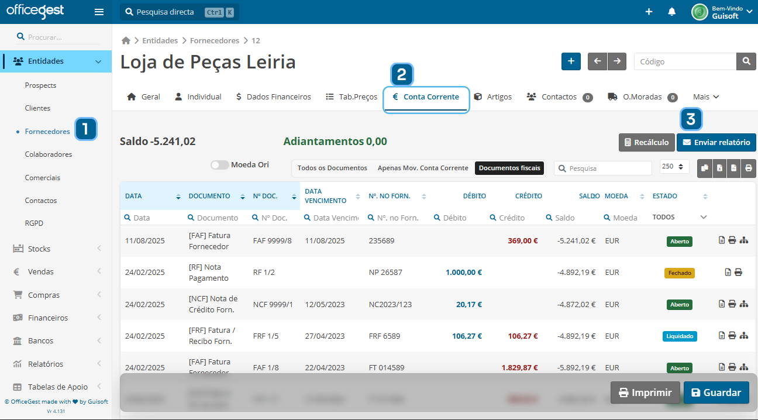The image size is (758, 420).
Task: Click the Enviar relatório button
Action: tap(716, 142)
